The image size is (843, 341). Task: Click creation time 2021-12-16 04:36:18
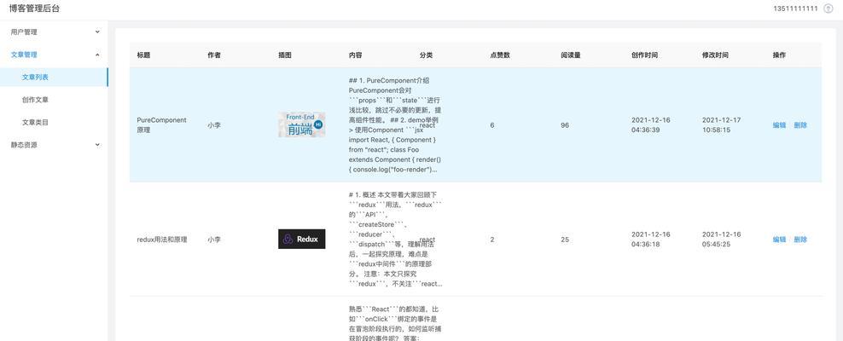651,240
